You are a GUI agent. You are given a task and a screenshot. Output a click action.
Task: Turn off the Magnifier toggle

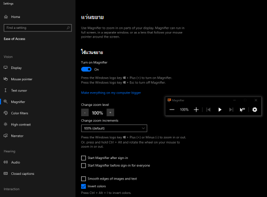tap(86, 69)
